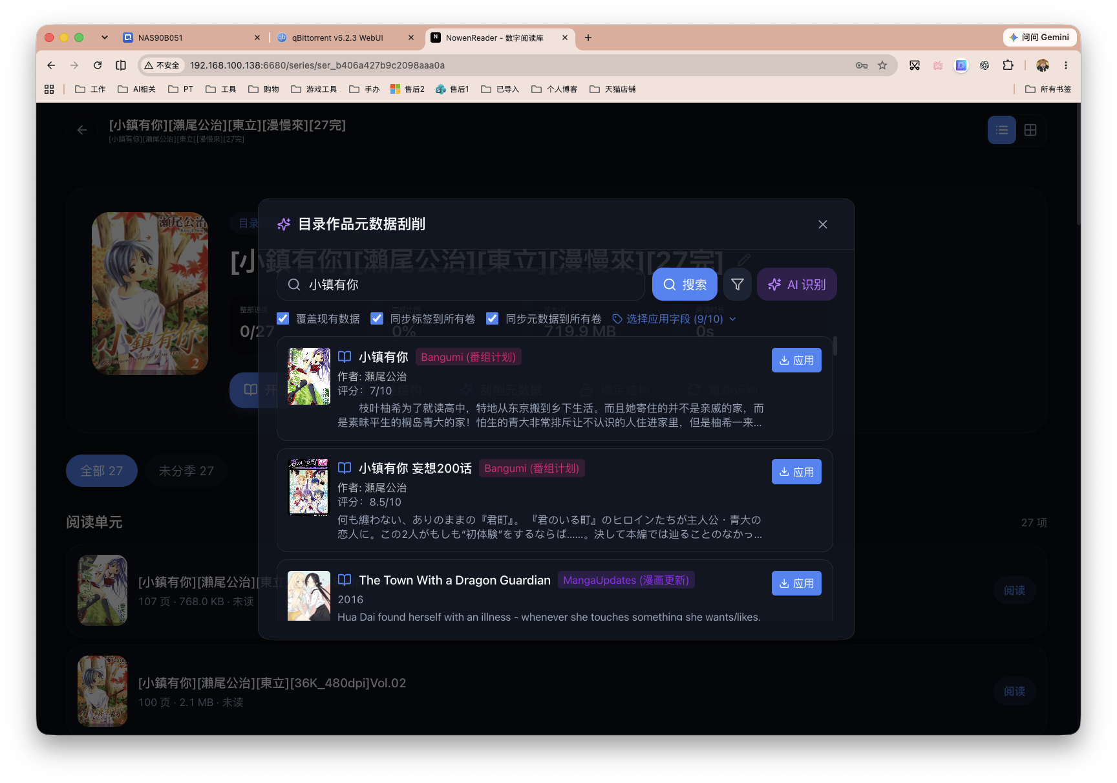The height and width of the screenshot is (783, 1117).
Task: Switch to list view layout
Action: pyautogui.click(x=1002, y=130)
